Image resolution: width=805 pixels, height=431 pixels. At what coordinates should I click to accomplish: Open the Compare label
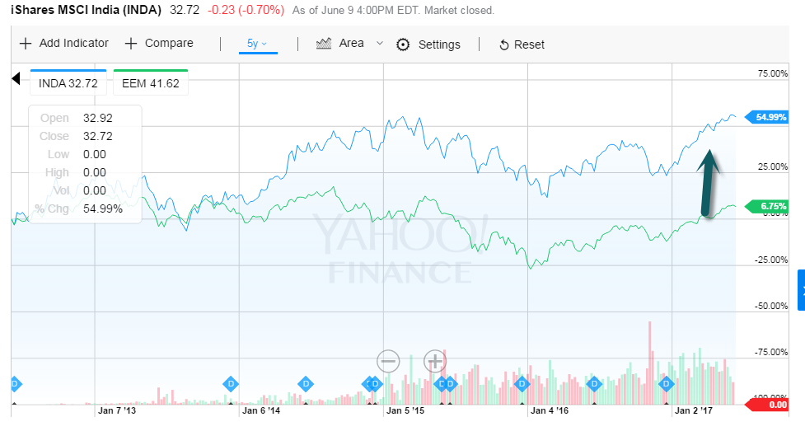(169, 43)
